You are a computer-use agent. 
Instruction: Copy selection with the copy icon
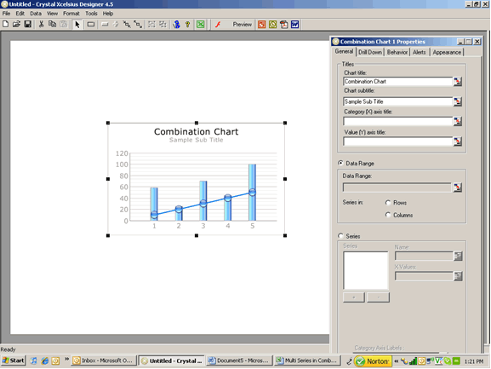click(x=52, y=24)
